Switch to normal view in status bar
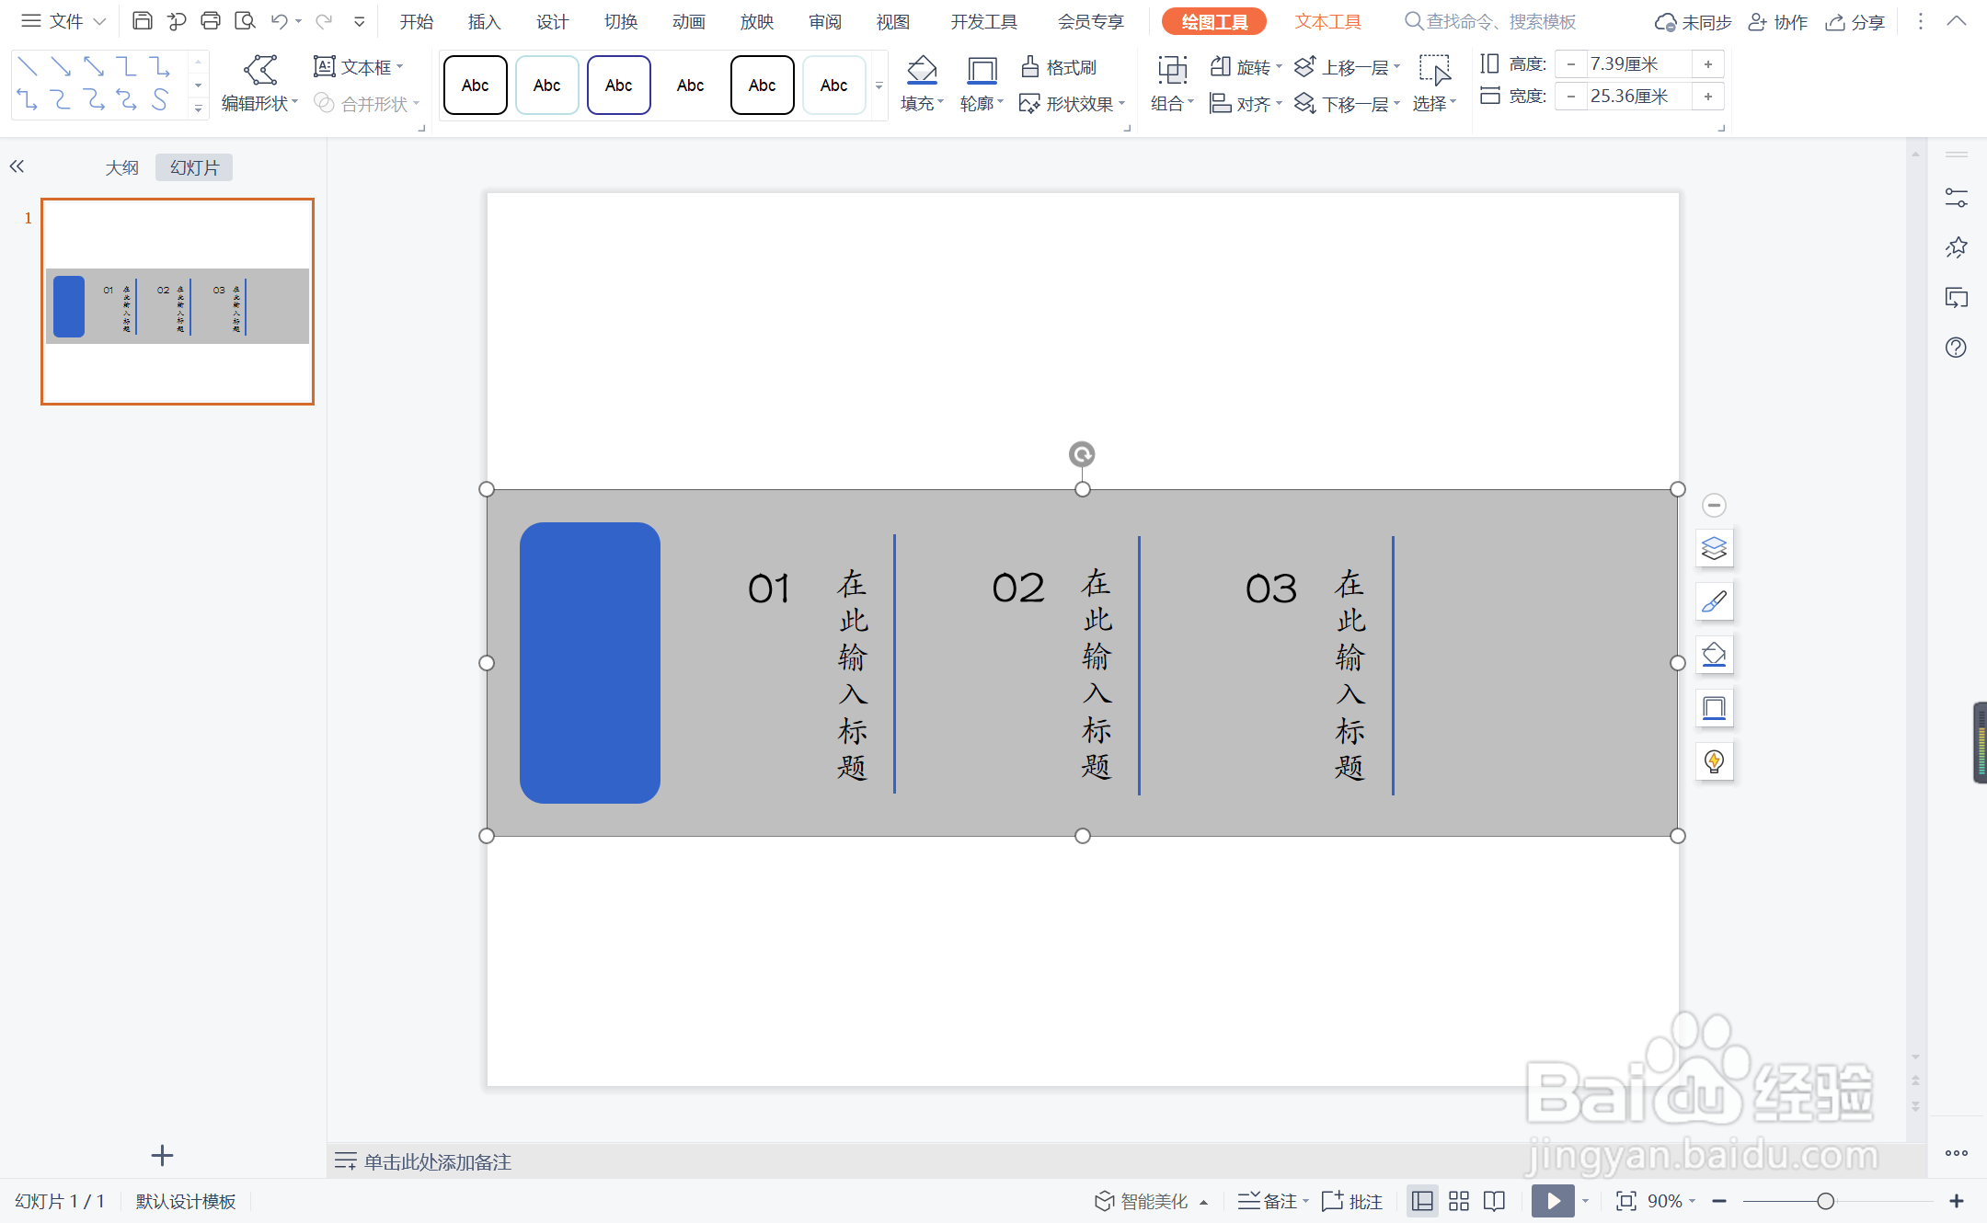 pyautogui.click(x=1422, y=1201)
